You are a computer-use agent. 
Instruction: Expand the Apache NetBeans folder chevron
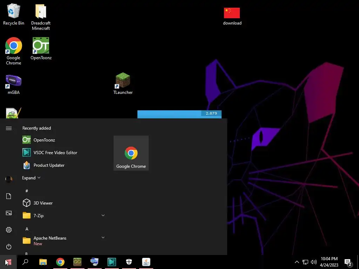pyautogui.click(x=103, y=237)
